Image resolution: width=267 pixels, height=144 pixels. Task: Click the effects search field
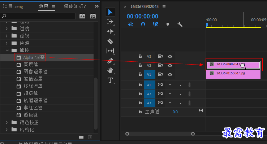pos(38,16)
